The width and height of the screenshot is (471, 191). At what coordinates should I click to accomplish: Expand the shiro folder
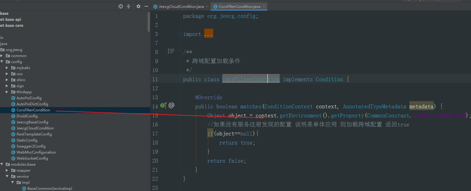7,80
